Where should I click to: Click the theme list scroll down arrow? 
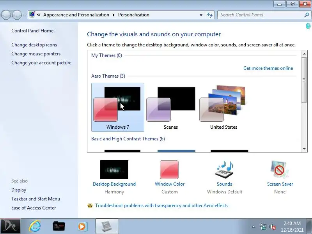click(304, 149)
